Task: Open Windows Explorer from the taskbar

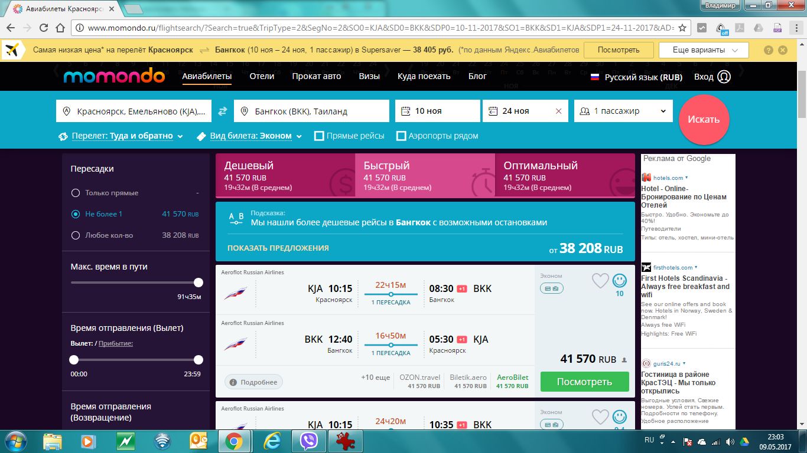Action: coord(53,441)
